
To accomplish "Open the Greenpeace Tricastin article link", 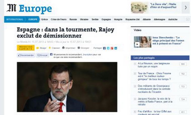I will 154,89.
